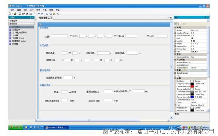
Task: Click the blue CommandsLinkColor swatch
Action: (192, 97)
